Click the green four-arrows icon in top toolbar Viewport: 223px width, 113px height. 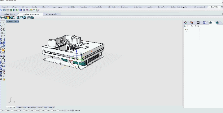[x=17, y=10]
